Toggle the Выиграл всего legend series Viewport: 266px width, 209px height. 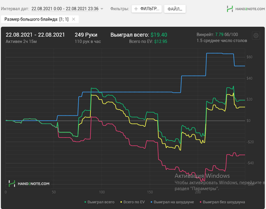[x=100, y=202]
